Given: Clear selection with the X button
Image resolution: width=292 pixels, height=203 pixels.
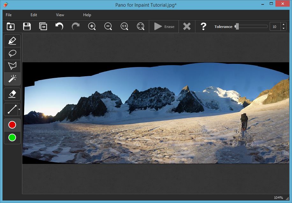Looking at the screenshot, I should 187,27.
